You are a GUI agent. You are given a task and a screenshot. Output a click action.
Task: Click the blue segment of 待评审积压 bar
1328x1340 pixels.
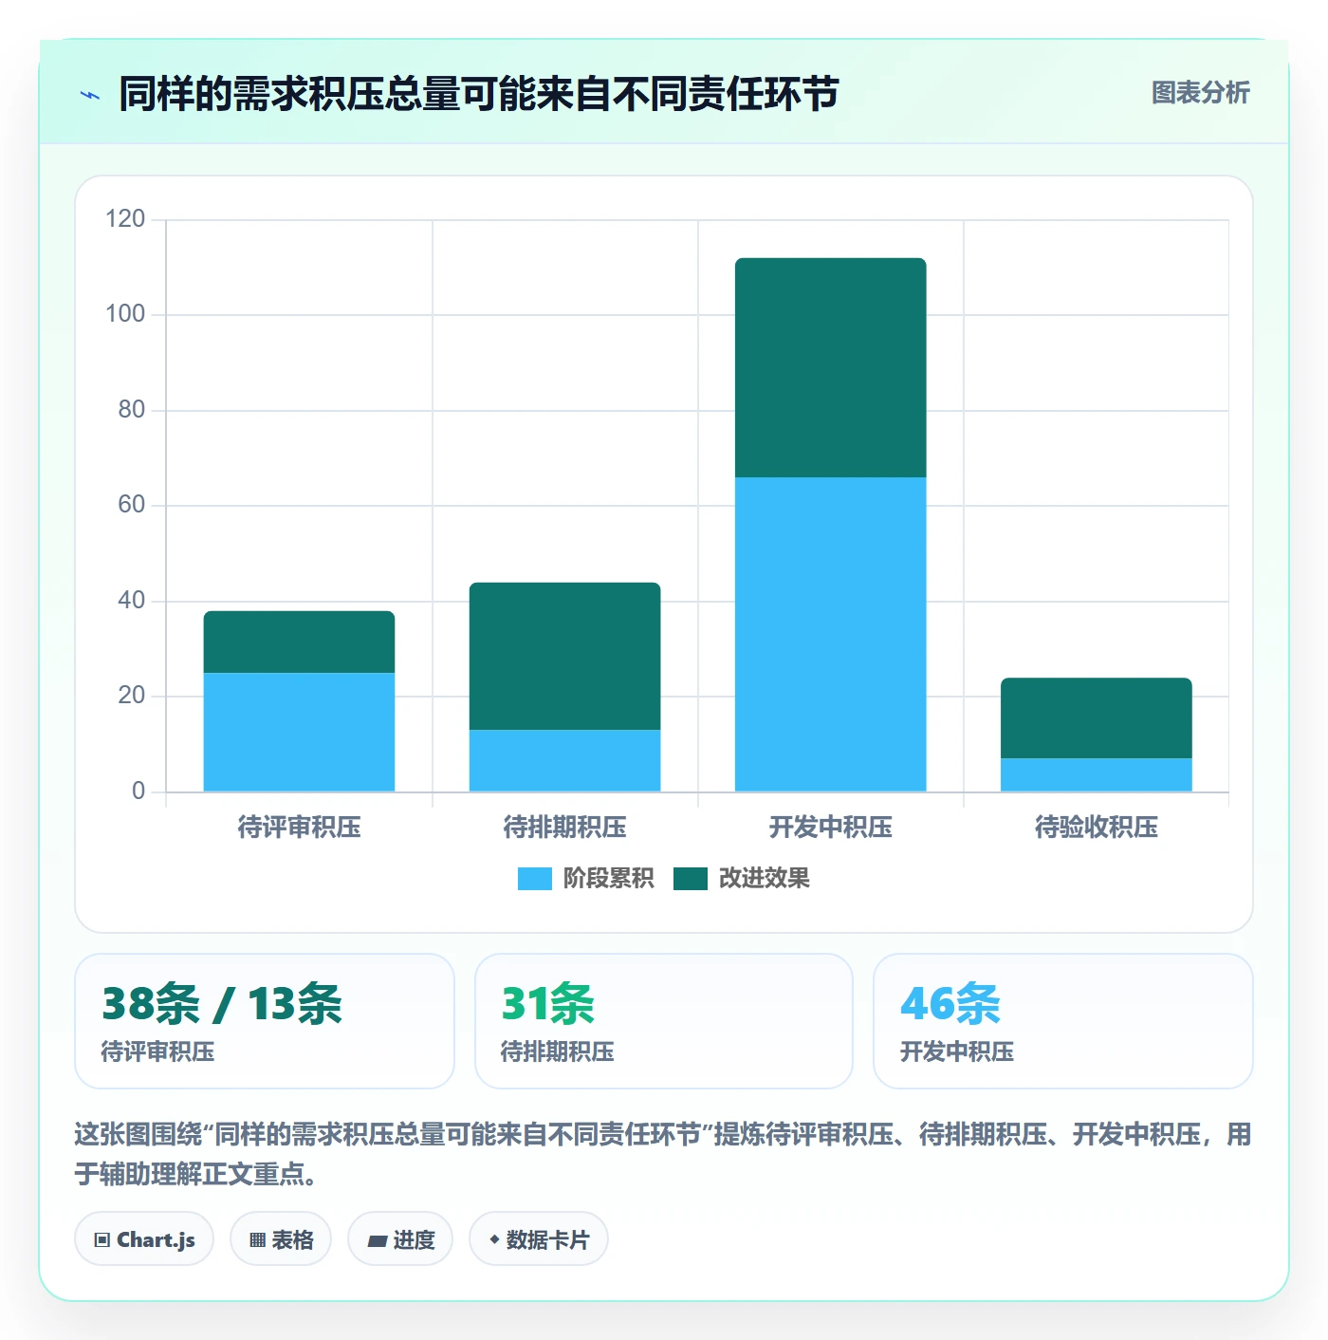pos(299,732)
